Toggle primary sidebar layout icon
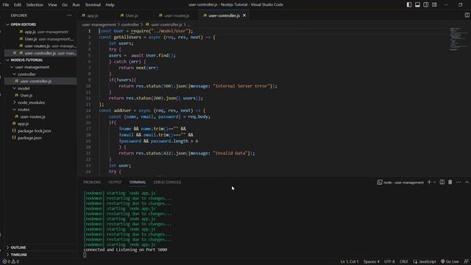 [409, 5]
